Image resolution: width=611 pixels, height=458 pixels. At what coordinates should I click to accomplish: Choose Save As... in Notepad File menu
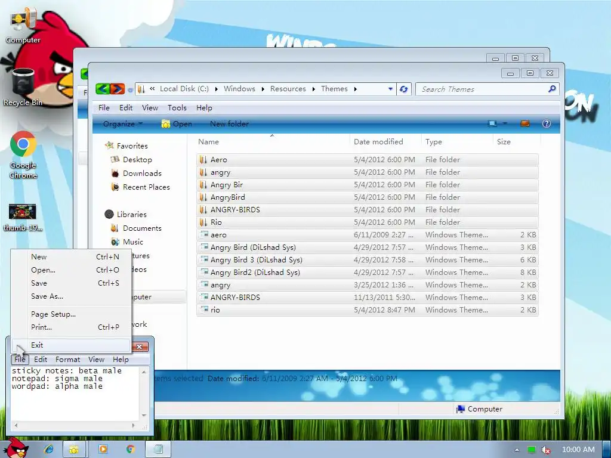click(72, 296)
